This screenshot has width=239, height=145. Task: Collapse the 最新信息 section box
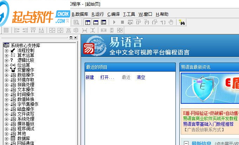pyautogui.click(x=186, y=143)
